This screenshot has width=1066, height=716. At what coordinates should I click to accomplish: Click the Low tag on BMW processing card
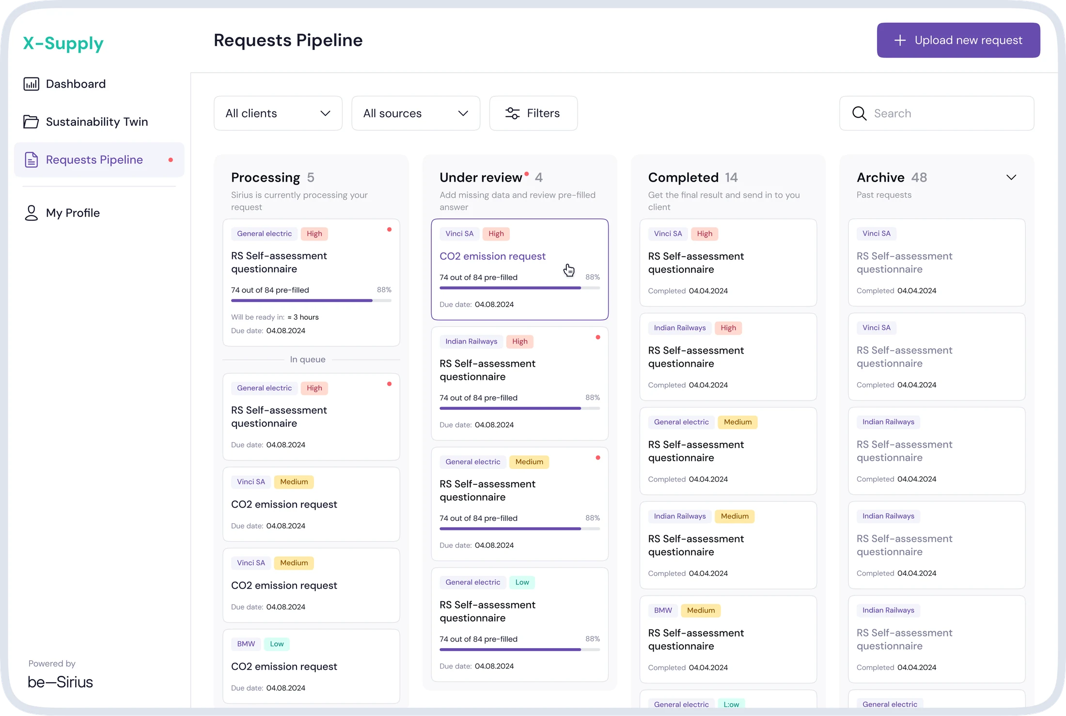[277, 644]
